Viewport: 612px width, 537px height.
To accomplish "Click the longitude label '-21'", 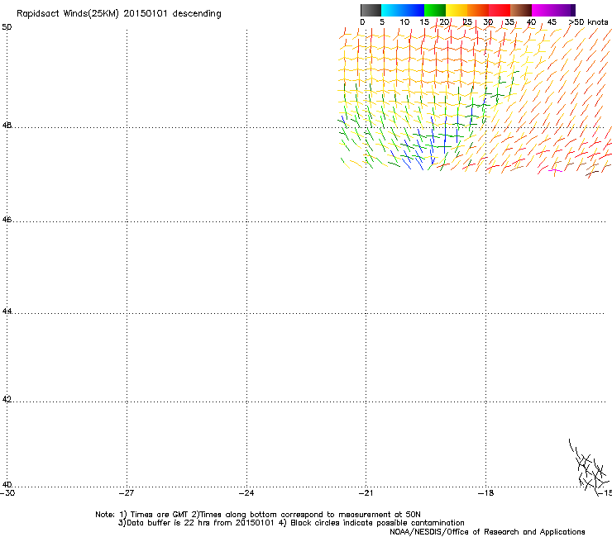I will point(366,493).
